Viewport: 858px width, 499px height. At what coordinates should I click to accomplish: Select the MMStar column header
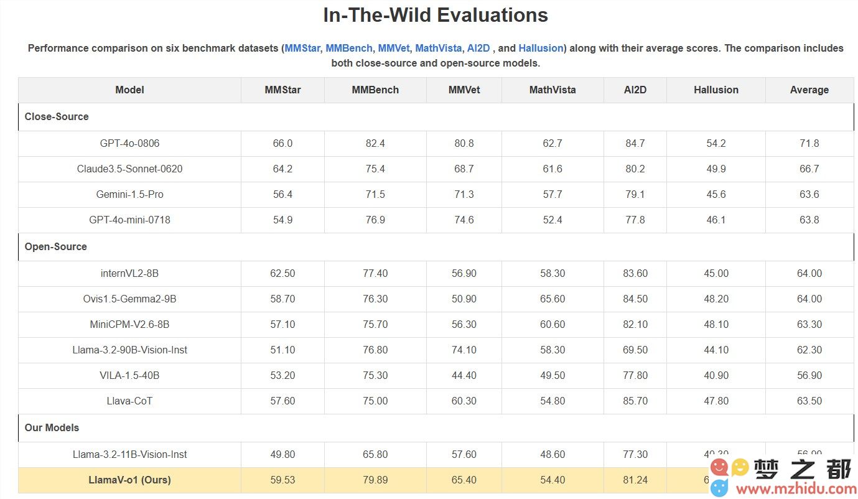pyautogui.click(x=282, y=90)
